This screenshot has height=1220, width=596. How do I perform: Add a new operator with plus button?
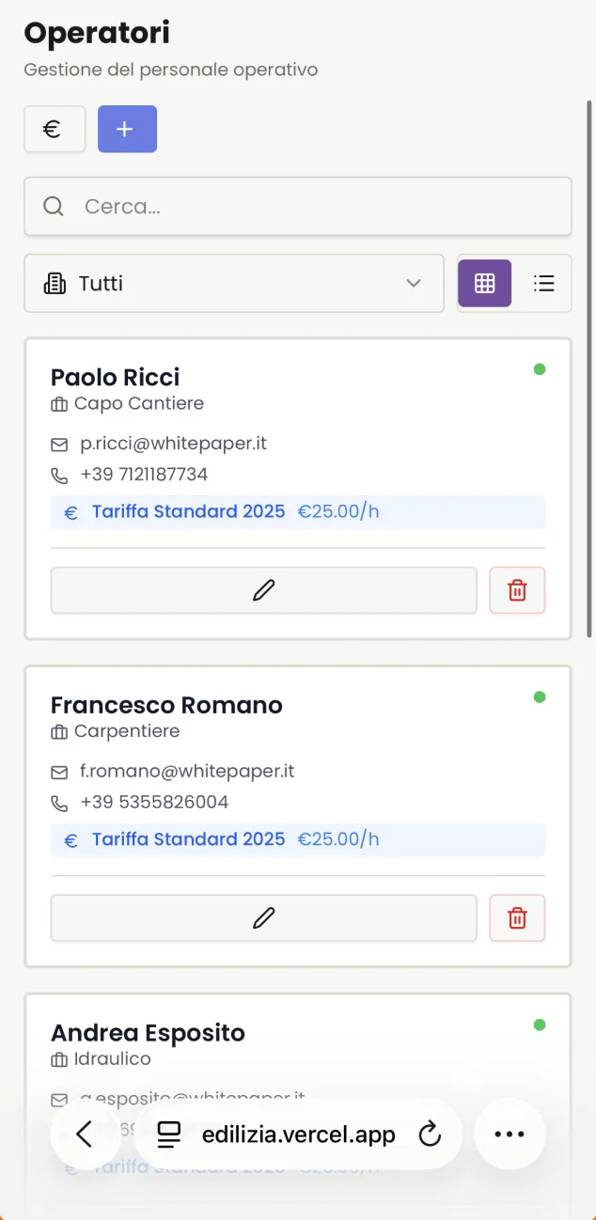pyautogui.click(x=127, y=129)
